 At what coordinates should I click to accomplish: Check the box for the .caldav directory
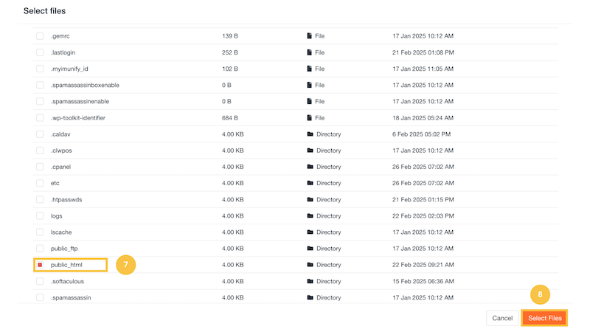[x=40, y=134]
